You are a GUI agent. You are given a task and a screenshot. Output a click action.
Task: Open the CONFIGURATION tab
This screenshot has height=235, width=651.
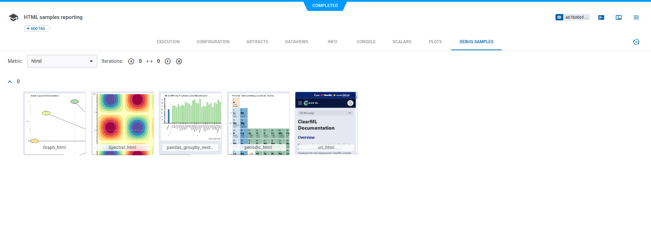click(x=213, y=42)
